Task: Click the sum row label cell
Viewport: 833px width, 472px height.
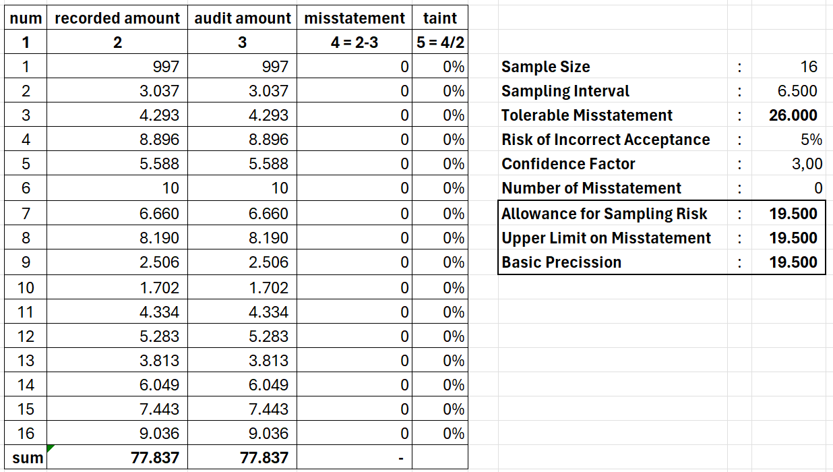Action: tap(26, 457)
